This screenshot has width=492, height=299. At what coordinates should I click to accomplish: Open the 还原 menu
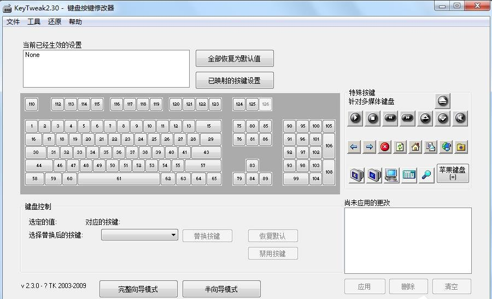point(55,22)
